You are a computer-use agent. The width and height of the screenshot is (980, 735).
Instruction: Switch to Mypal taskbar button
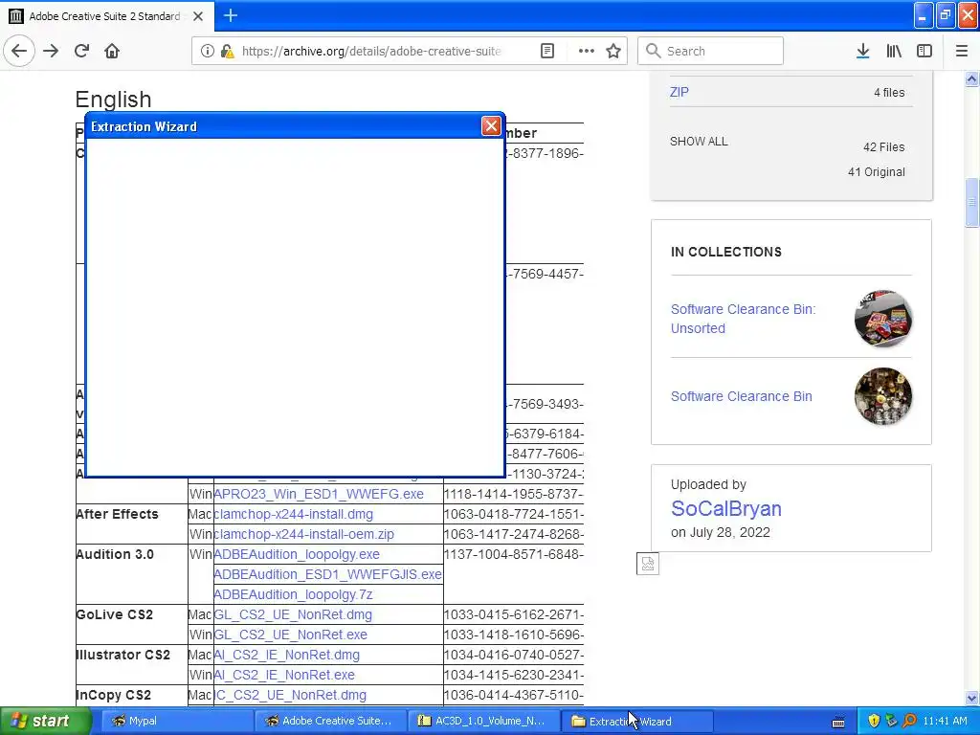click(x=177, y=722)
